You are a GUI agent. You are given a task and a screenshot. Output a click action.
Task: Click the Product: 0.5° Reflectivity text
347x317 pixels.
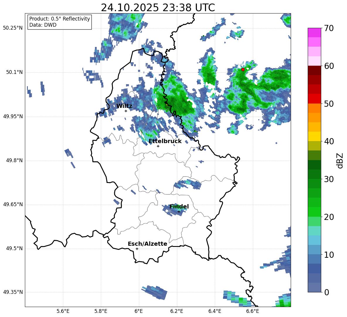(59, 18)
